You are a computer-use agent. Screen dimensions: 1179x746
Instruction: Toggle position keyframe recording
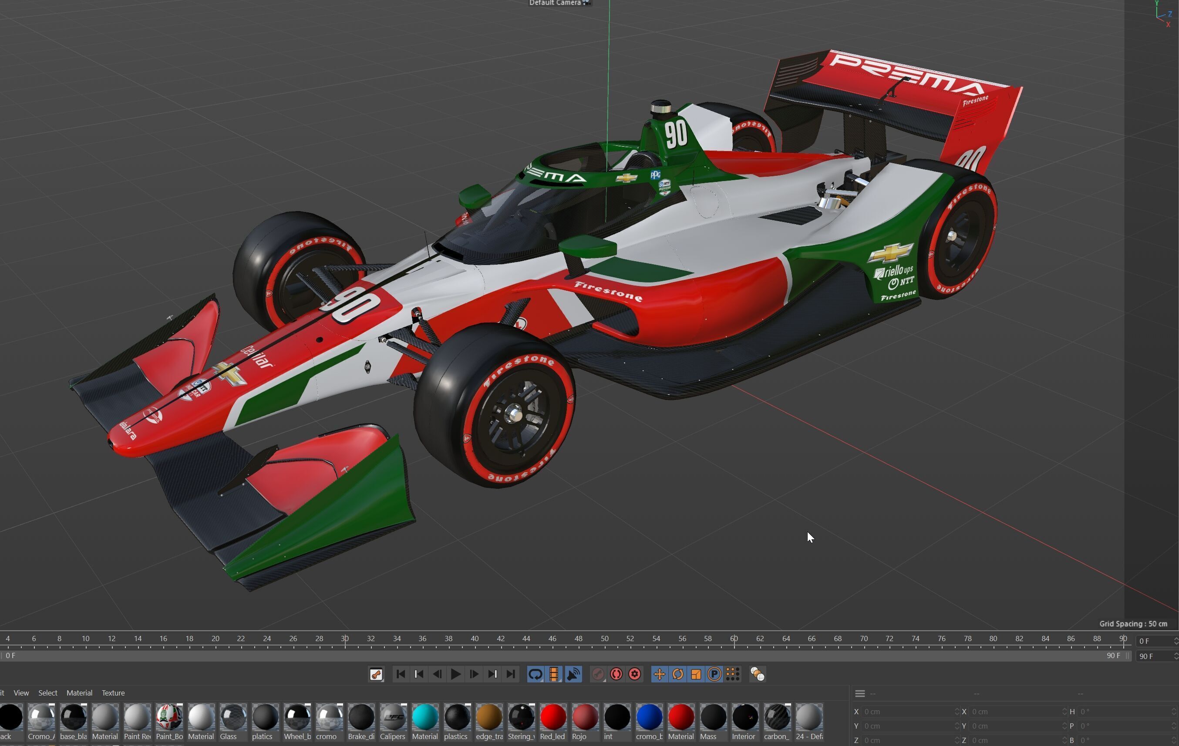pyautogui.click(x=660, y=674)
